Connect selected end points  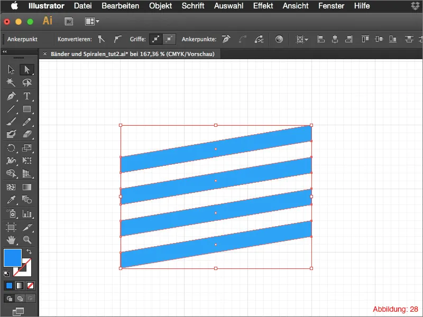point(243,39)
